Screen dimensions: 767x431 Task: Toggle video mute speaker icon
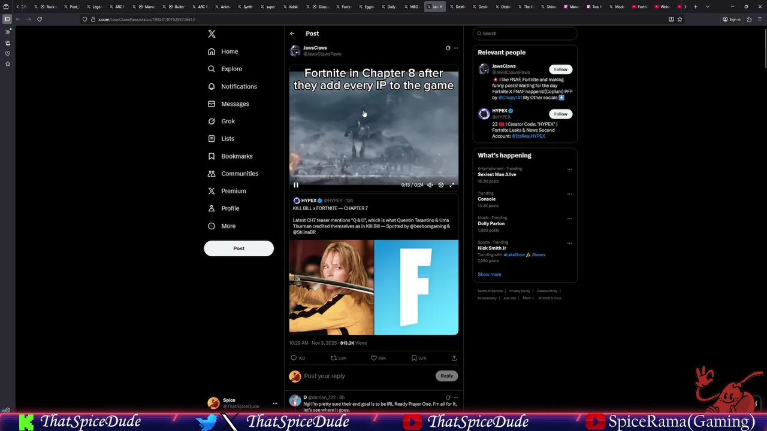click(x=430, y=185)
